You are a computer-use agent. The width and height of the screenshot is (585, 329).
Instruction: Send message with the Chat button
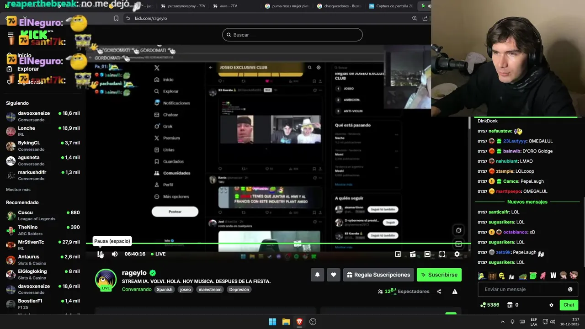(569, 305)
